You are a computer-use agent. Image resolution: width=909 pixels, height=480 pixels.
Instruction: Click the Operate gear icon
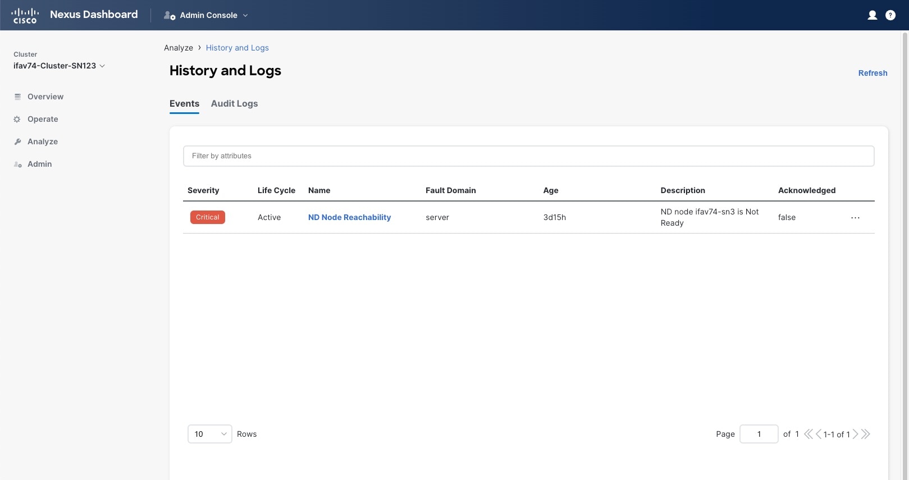[17, 119]
